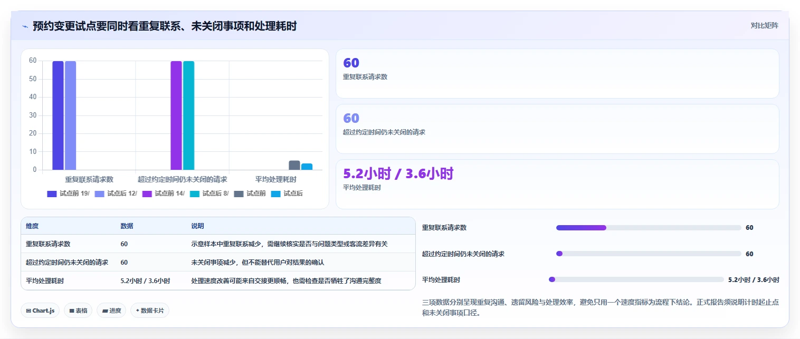Click the 超过约定时间仍未关闭的请求 card caption
The height and width of the screenshot is (339, 800).
tap(384, 132)
